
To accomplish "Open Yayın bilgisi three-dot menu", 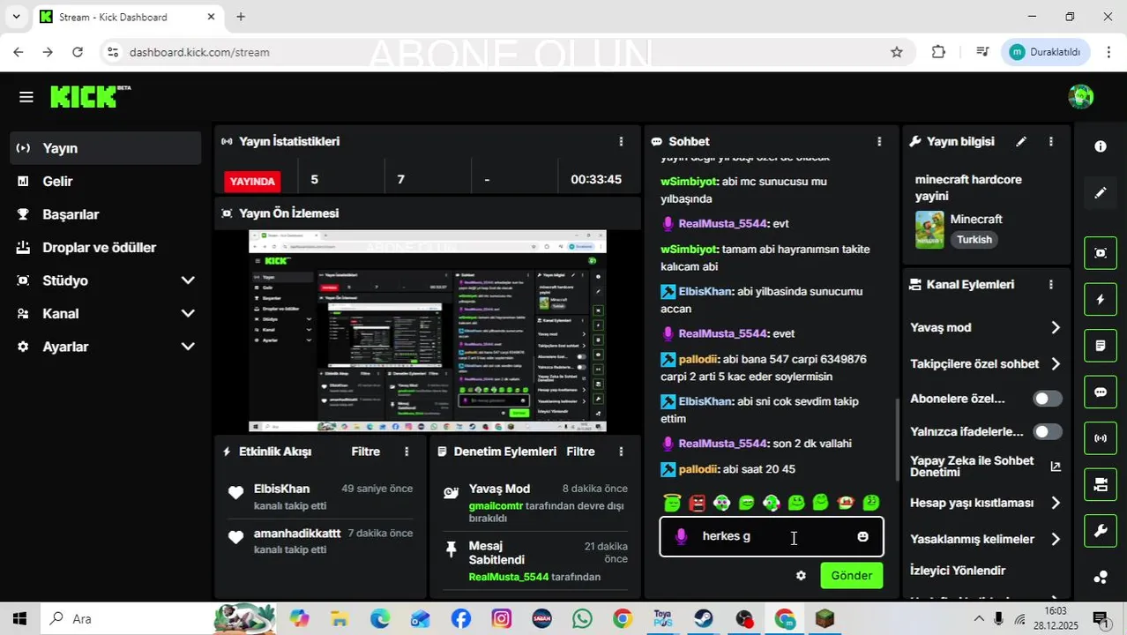I will (1050, 141).
